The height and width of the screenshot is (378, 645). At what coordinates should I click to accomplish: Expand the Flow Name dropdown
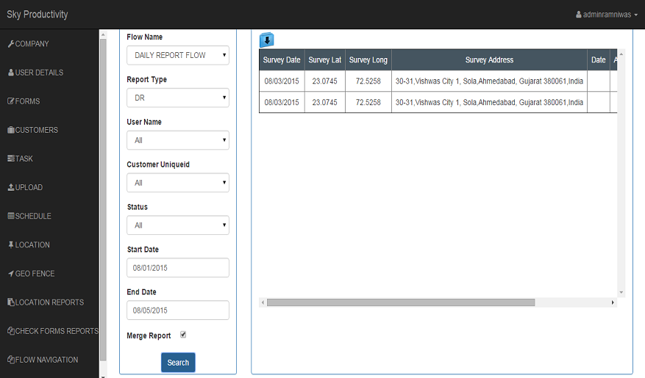coord(178,55)
